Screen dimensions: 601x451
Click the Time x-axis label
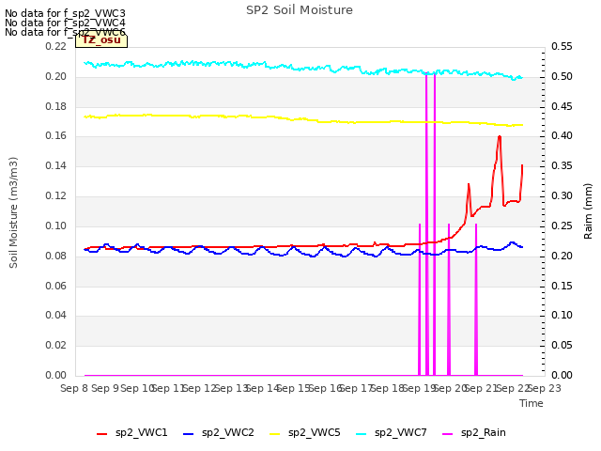pos(532,403)
